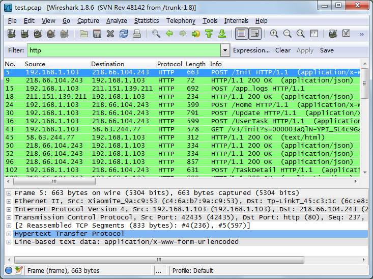Expand the Frame 5 tree node
Viewport: 373px width, 279px height.
(x=9, y=193)
